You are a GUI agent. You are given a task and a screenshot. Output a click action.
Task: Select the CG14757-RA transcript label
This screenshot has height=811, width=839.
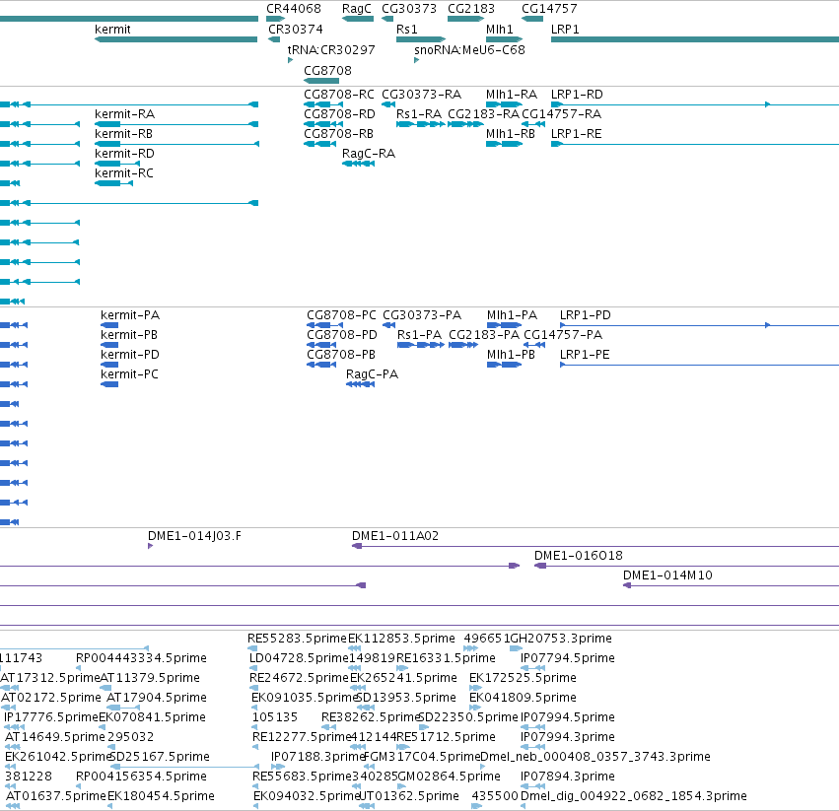[x=561, y=114]
